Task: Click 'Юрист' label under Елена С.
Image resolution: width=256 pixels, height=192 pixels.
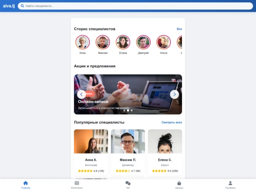Action: tap(165, 165)
